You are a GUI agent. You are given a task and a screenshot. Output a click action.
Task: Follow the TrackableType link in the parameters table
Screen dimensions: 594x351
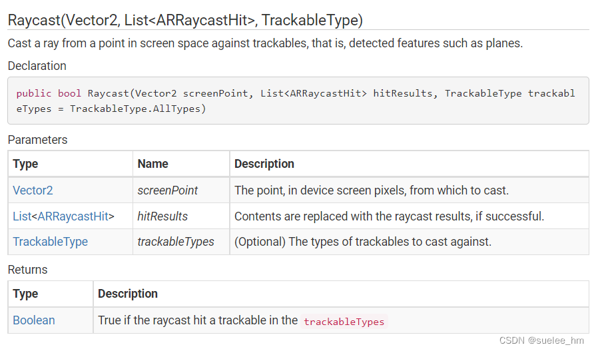(x=50, y=242)
